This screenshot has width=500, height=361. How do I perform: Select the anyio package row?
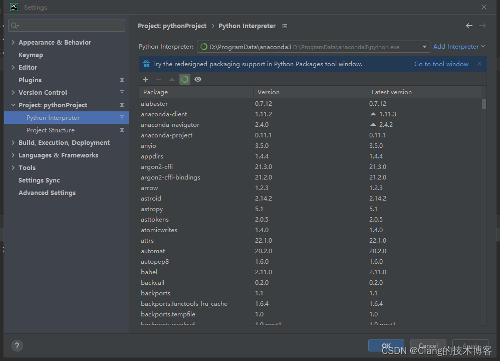tap(311, 145)
